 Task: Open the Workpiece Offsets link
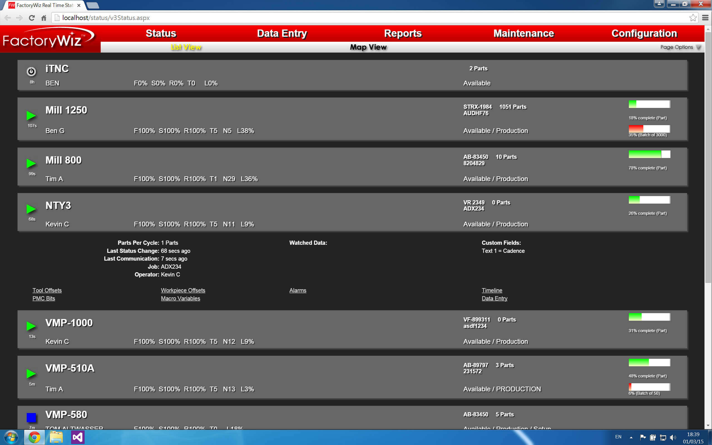click(x=183, y=290)
